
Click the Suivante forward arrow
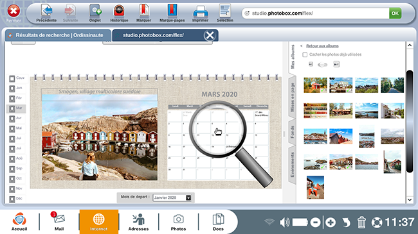pos(70,13)
